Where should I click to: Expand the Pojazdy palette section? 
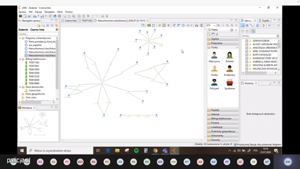coord(223,110)
